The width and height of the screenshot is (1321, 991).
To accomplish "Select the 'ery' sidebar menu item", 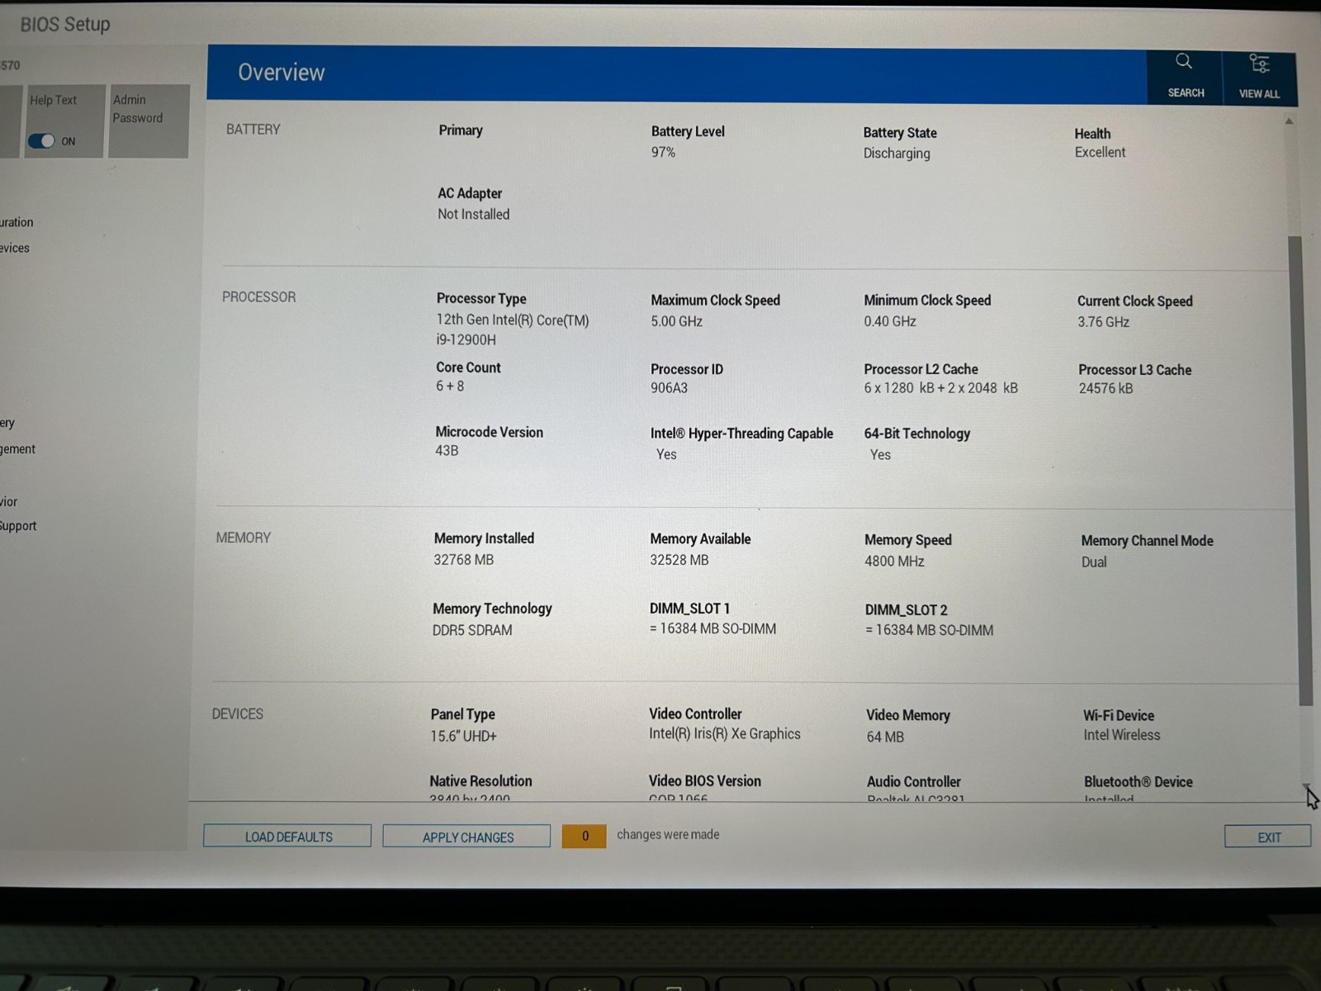I will pyautogui.click(x=7, y=424).
